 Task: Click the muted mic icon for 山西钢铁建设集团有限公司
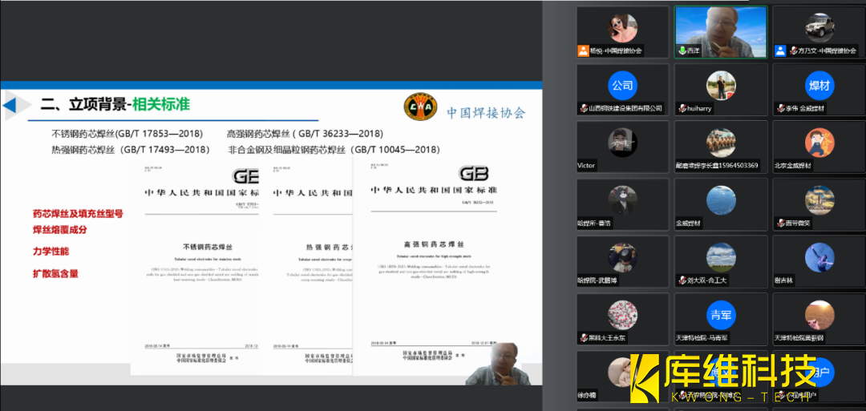click(583, 108)
